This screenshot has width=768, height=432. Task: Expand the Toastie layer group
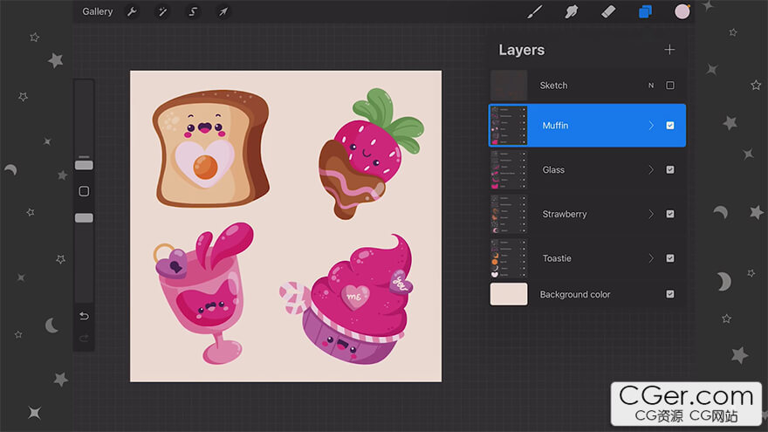click(x=650, y=258)
